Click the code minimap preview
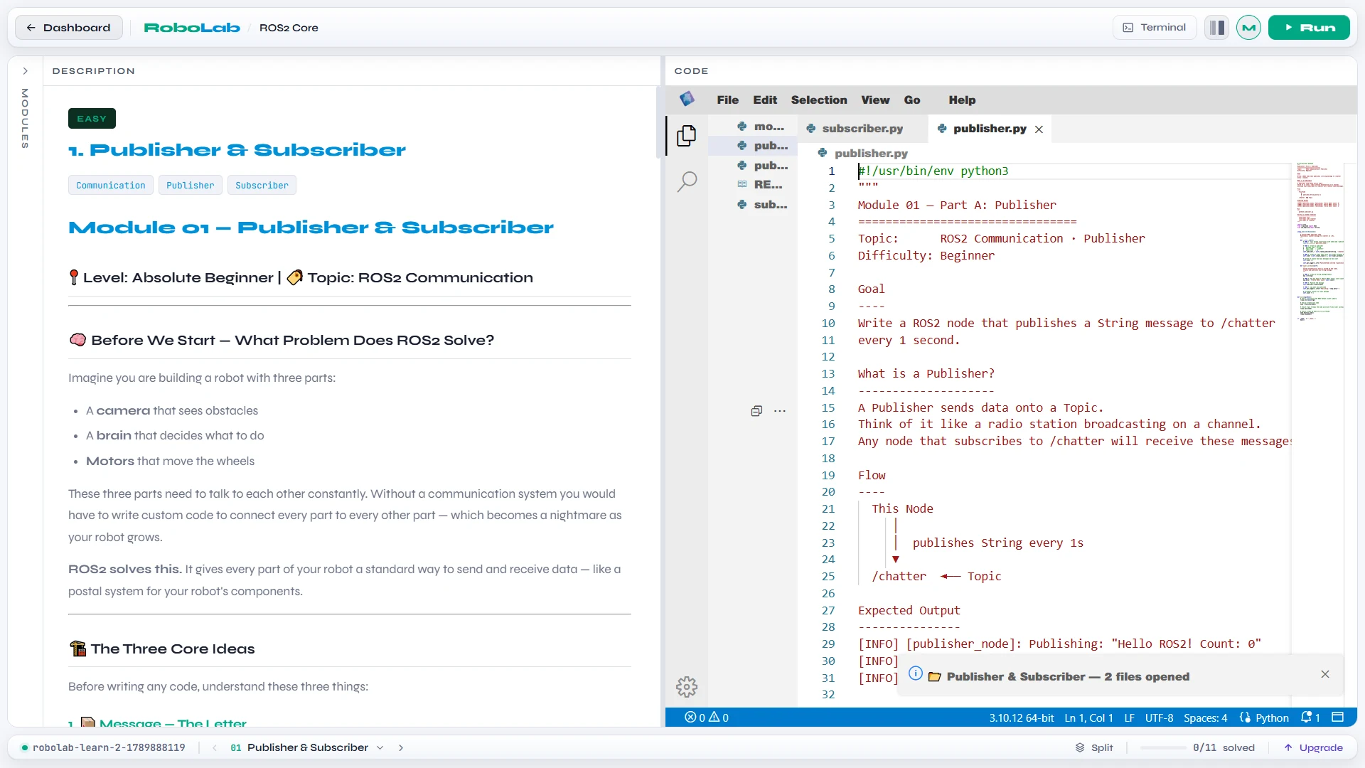The width and height of the screenshot is (1365, 768). 1319,242
